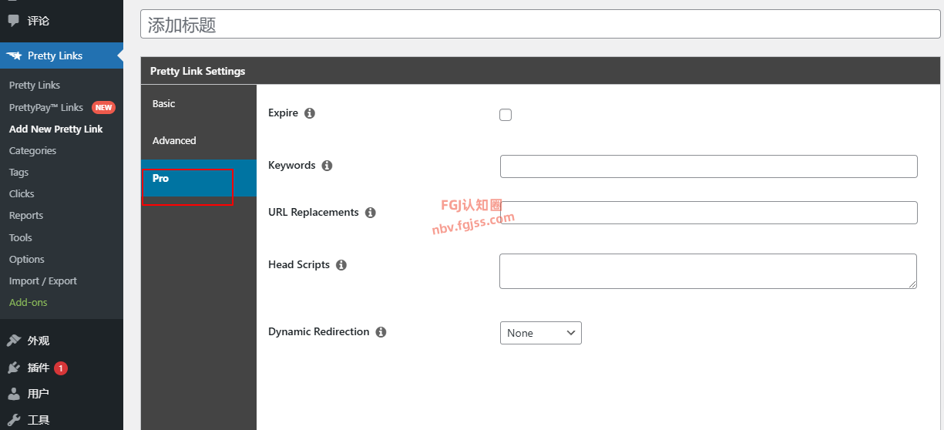This screenshot has height=430, width=944.
Task: Open Tags in the sidebar
Action: click(19, 173)
